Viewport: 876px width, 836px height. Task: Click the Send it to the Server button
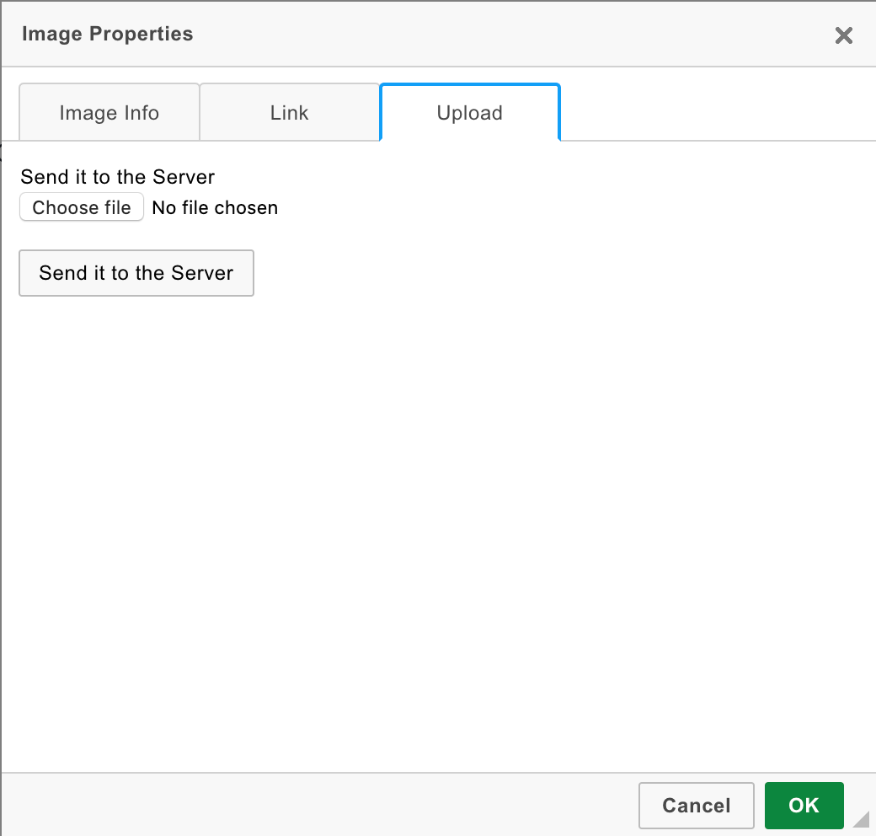pos(136,273)
